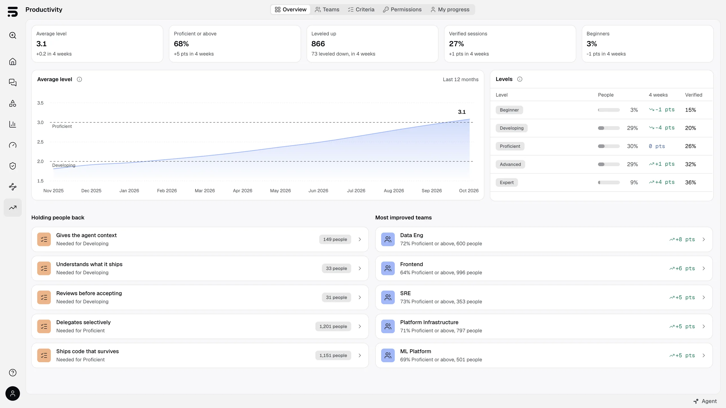726x408 pixels.
Task: Click the 1,201 people badge
Action: click(333, 326)
